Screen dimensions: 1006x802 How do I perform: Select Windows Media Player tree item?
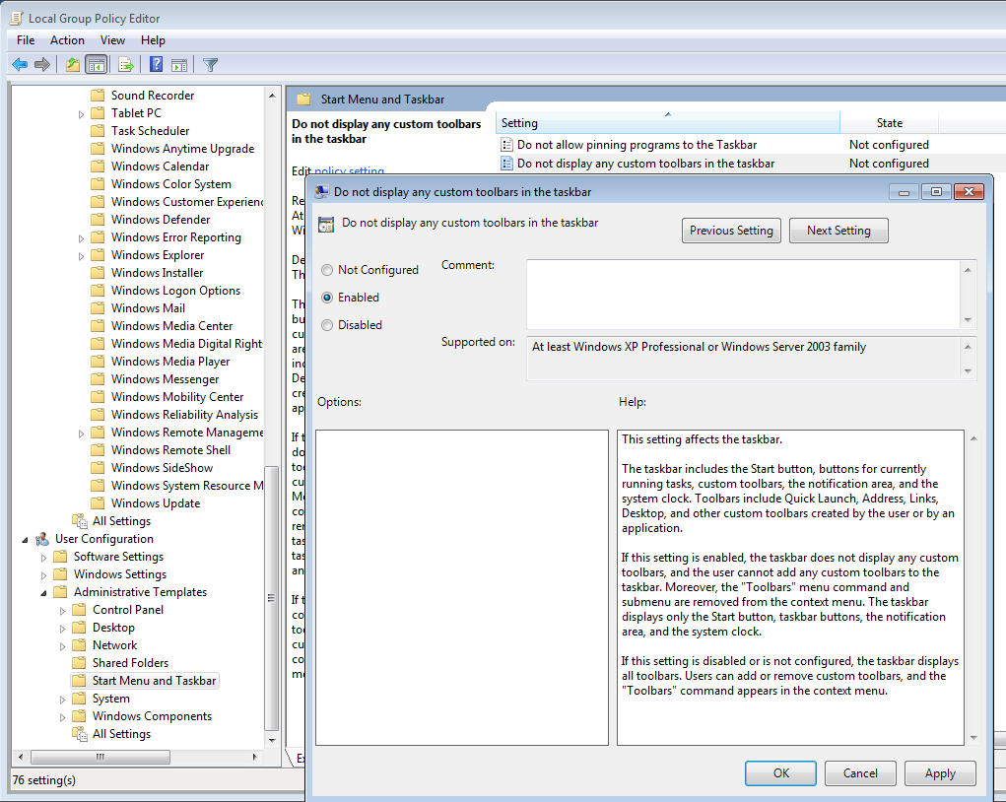(170, 362)
